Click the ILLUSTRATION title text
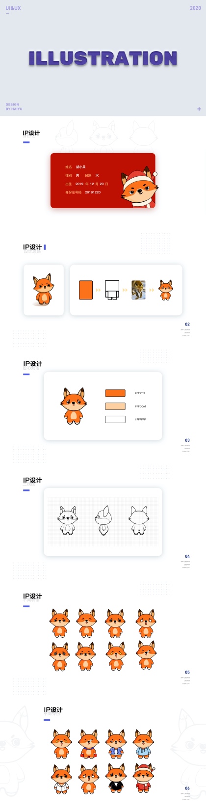This screenshot has width=206, height=812. (103, 58)
